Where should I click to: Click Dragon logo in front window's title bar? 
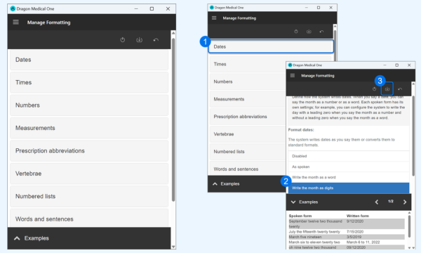(x=290, y=65)
